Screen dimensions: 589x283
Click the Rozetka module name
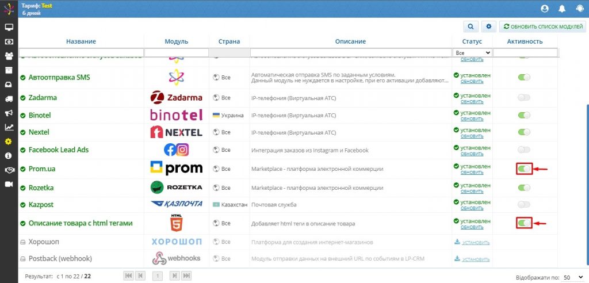tap(41, 188)
